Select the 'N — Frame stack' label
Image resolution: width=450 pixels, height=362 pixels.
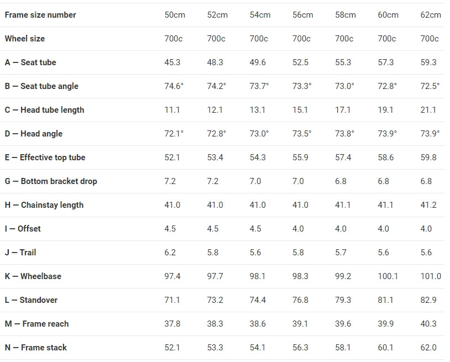[36, 348]
